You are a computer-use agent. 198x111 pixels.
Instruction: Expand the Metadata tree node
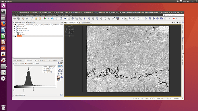(x=15, y=27)
